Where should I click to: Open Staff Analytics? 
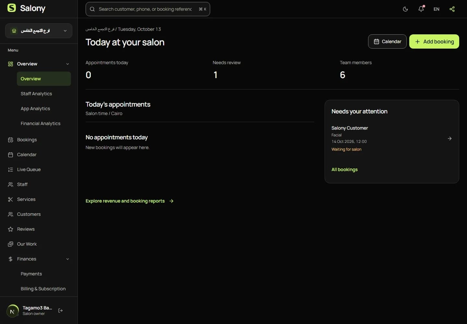36,94
